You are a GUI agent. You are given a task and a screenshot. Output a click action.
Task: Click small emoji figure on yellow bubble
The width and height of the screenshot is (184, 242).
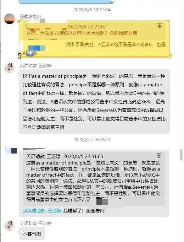pyautogui.click(x=19, y=56)
